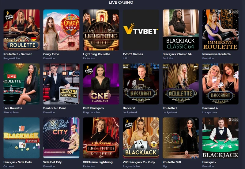Select the ONE Blackjack game image
This screenshot has width=245, height=169.
pos(101,84)
